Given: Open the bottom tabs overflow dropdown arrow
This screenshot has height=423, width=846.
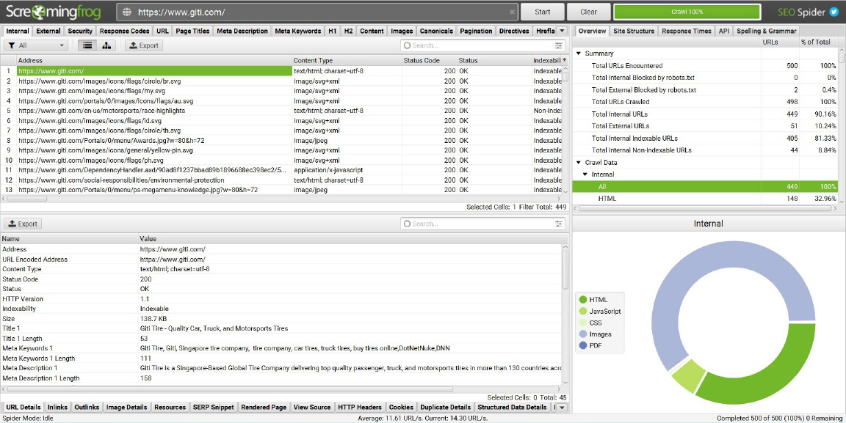Looking at the screenshot, I should pyautogui.click(x=561, y=407).
